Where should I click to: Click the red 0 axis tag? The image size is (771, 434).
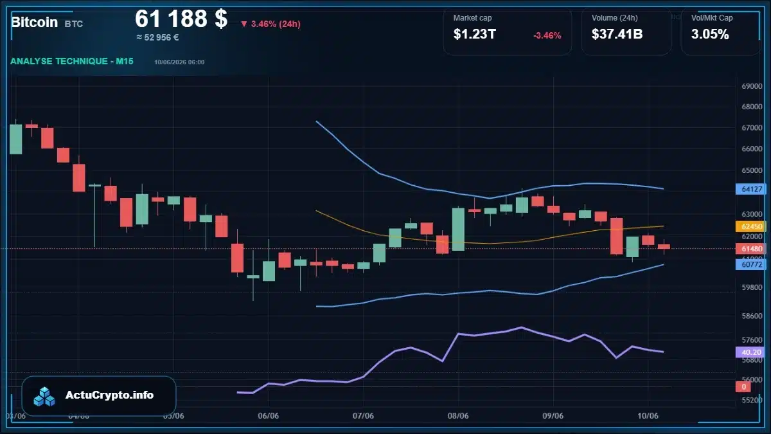[744, 386]
